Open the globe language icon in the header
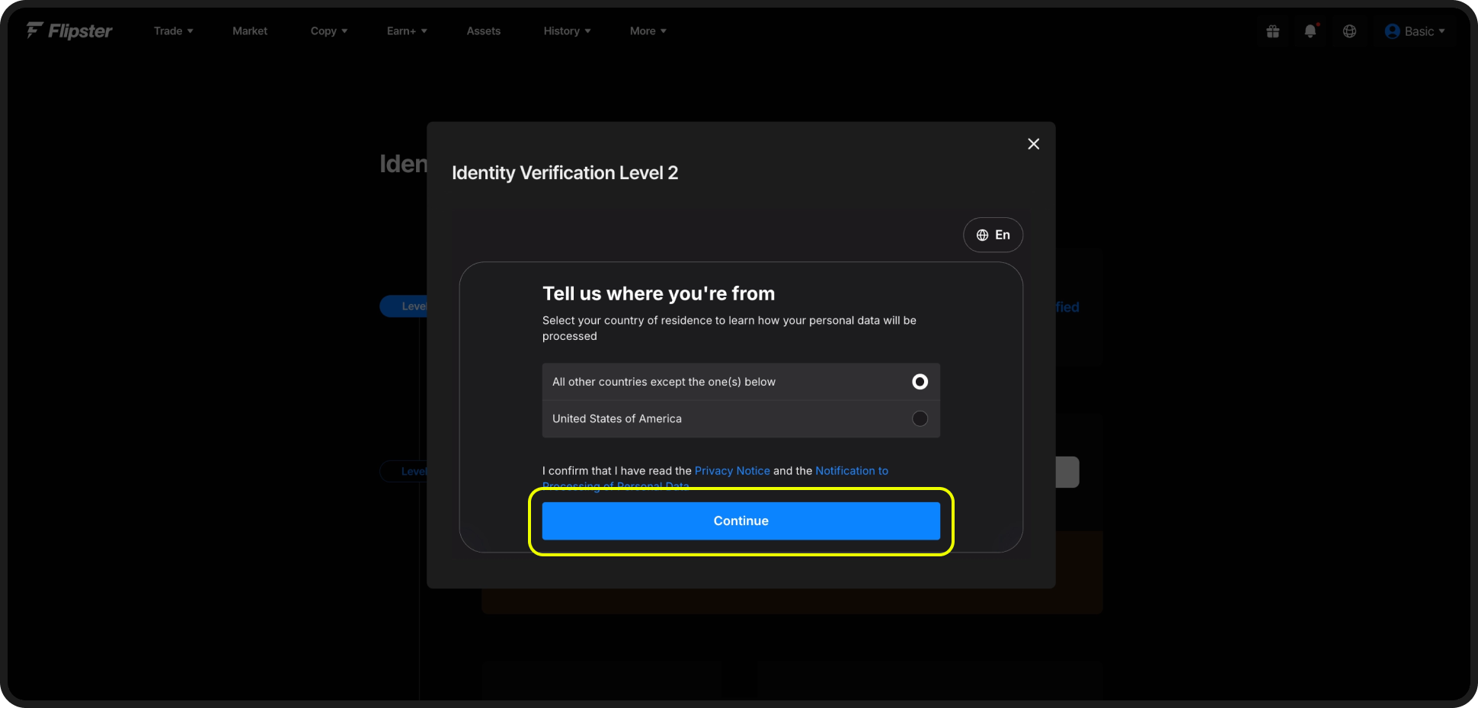1478x708 pixels. point(1349,31)
